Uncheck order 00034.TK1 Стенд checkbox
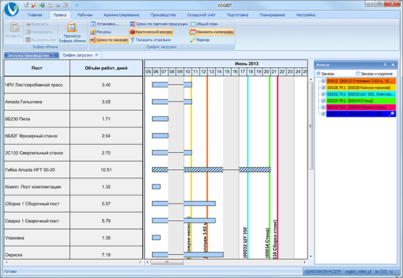 click(323, 101)
